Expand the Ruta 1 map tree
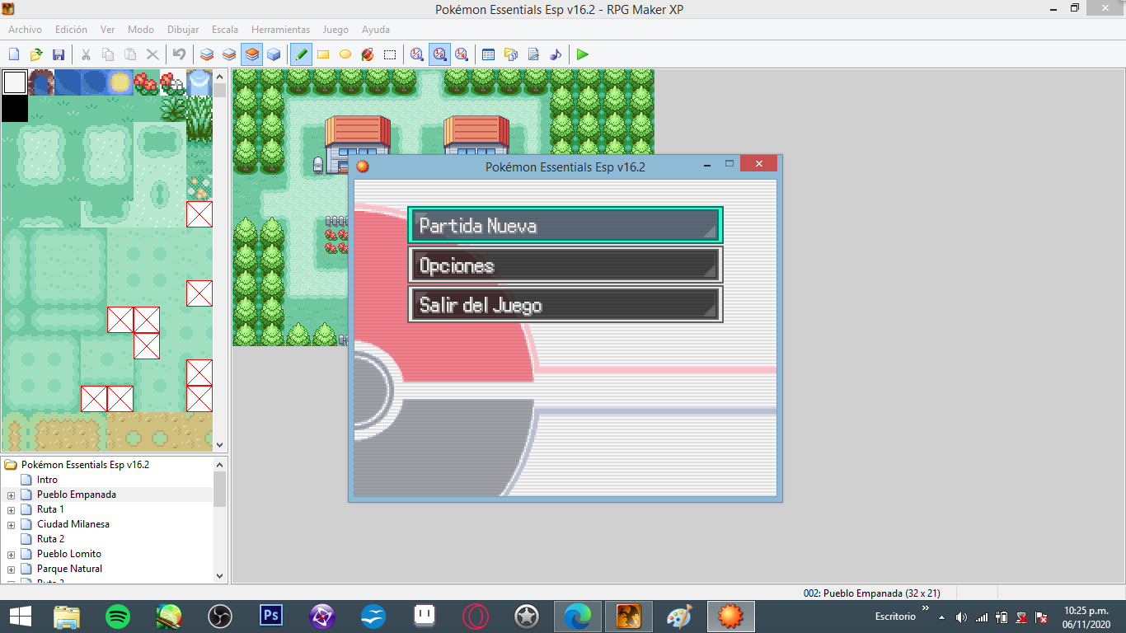This screenshot has height=633, width=1126. [x=12, y=510]
